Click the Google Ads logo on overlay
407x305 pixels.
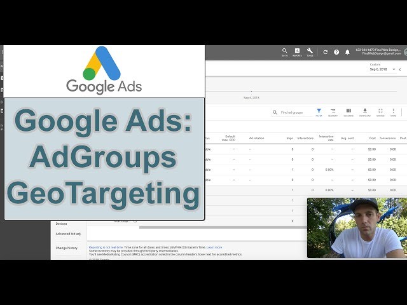(104, 71)
